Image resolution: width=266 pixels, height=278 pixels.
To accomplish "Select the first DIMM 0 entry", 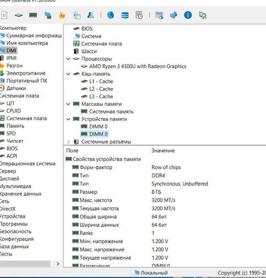I will [x=98, y=126].
